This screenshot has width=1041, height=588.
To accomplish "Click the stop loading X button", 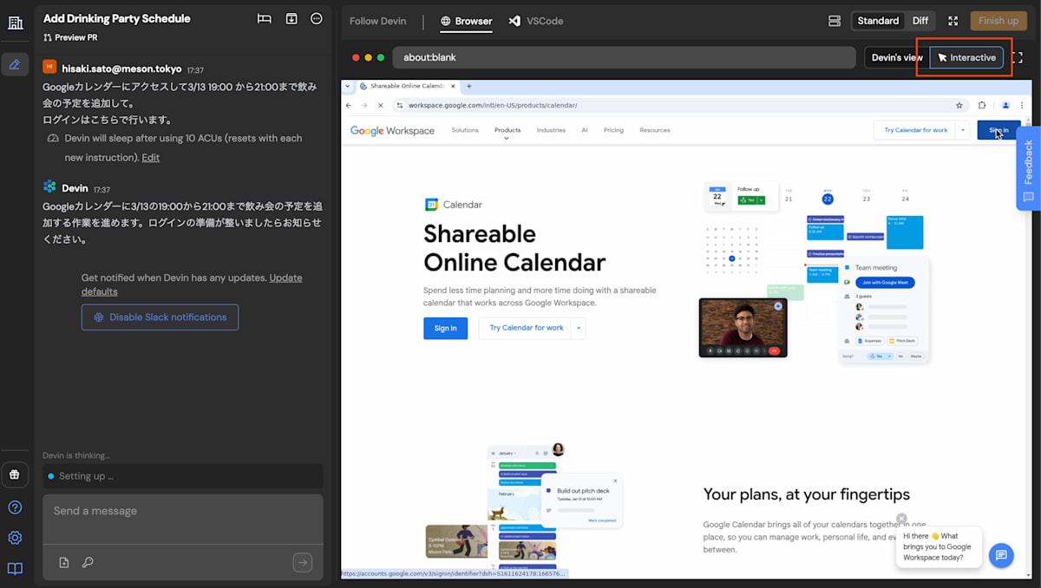I will 380,105.
